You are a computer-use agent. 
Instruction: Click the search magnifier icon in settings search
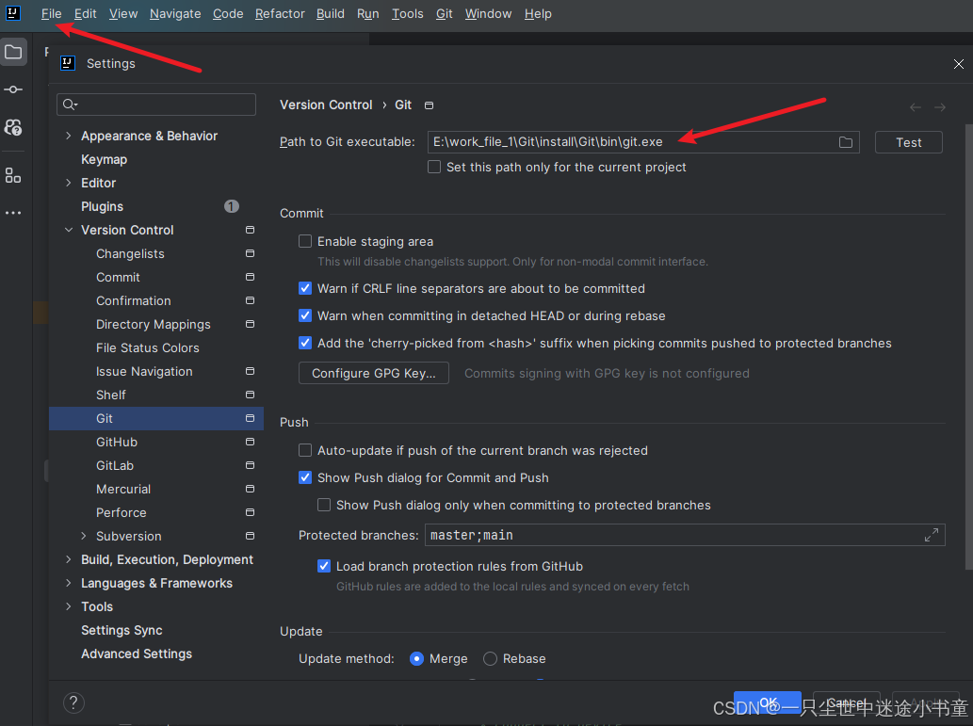pos(70,105)
